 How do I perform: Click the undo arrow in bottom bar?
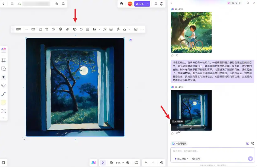coord(146,163)
